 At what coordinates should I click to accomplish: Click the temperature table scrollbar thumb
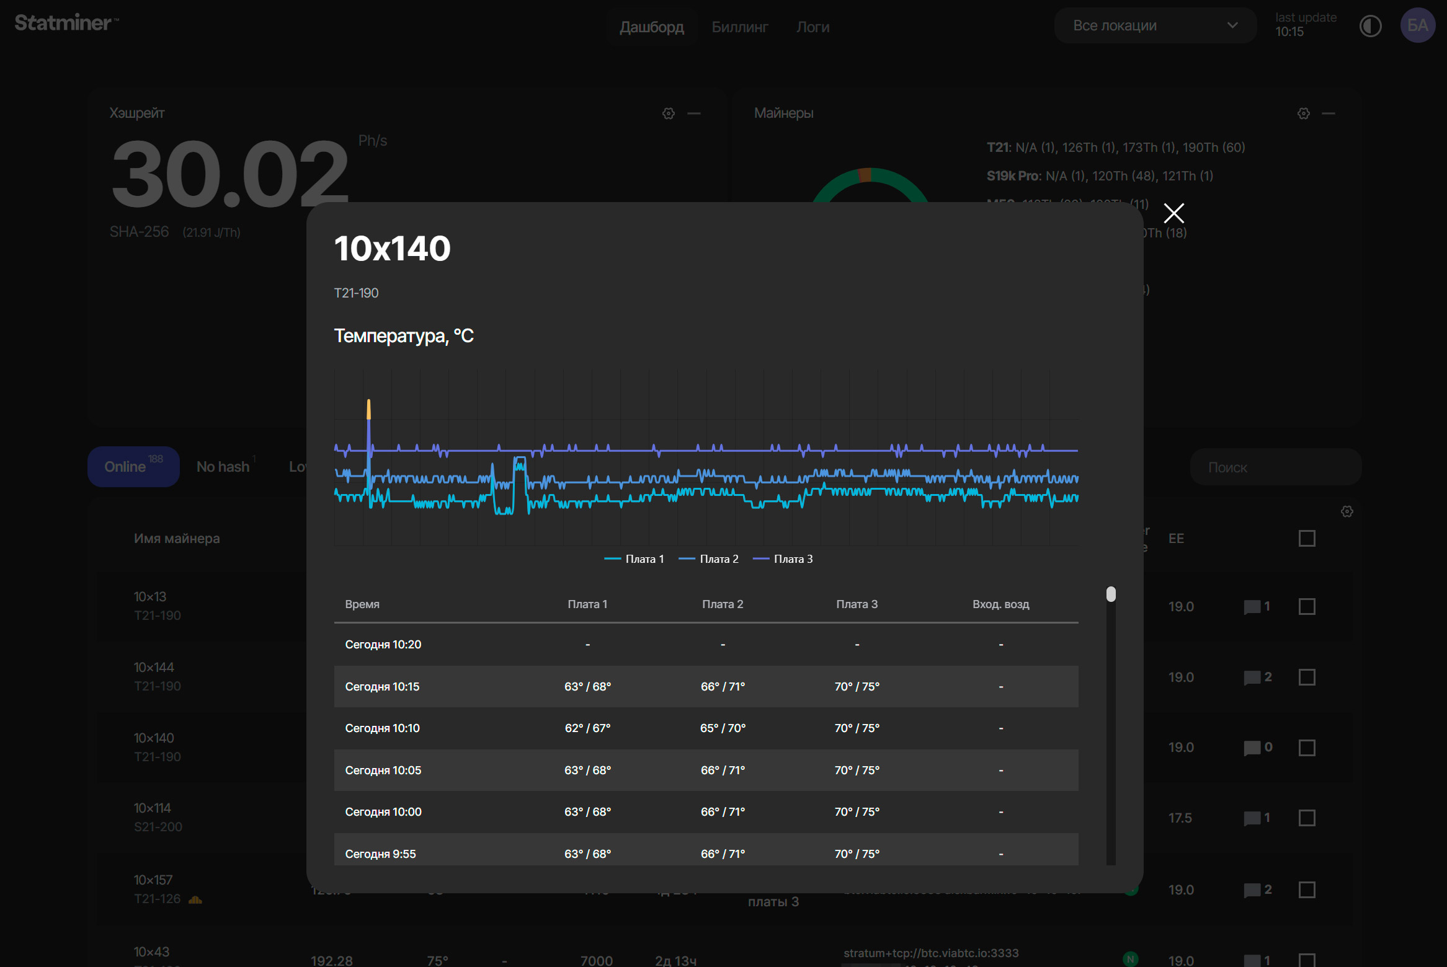pos(1111,594)
